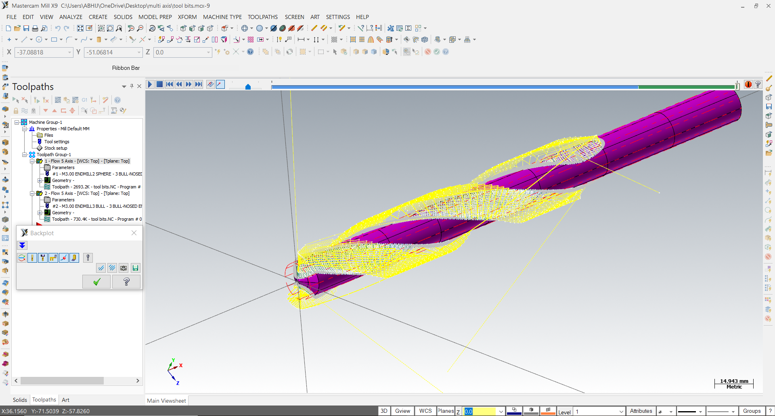Toggle run mode in playback bar
The image size is (775, 416).
(x=220, y=84)
